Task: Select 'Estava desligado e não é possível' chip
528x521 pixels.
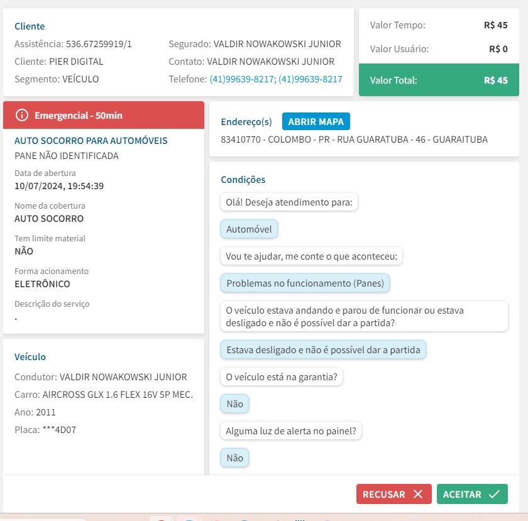Action: [x=323, y=349]
